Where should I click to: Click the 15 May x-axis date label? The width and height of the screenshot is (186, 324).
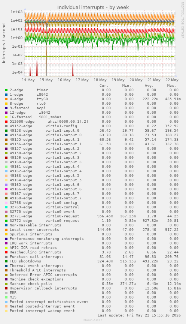46,80
